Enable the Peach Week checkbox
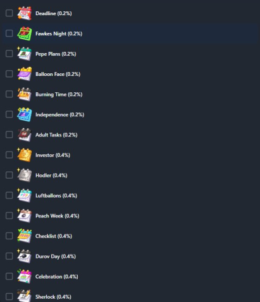 tap(9, 215)
